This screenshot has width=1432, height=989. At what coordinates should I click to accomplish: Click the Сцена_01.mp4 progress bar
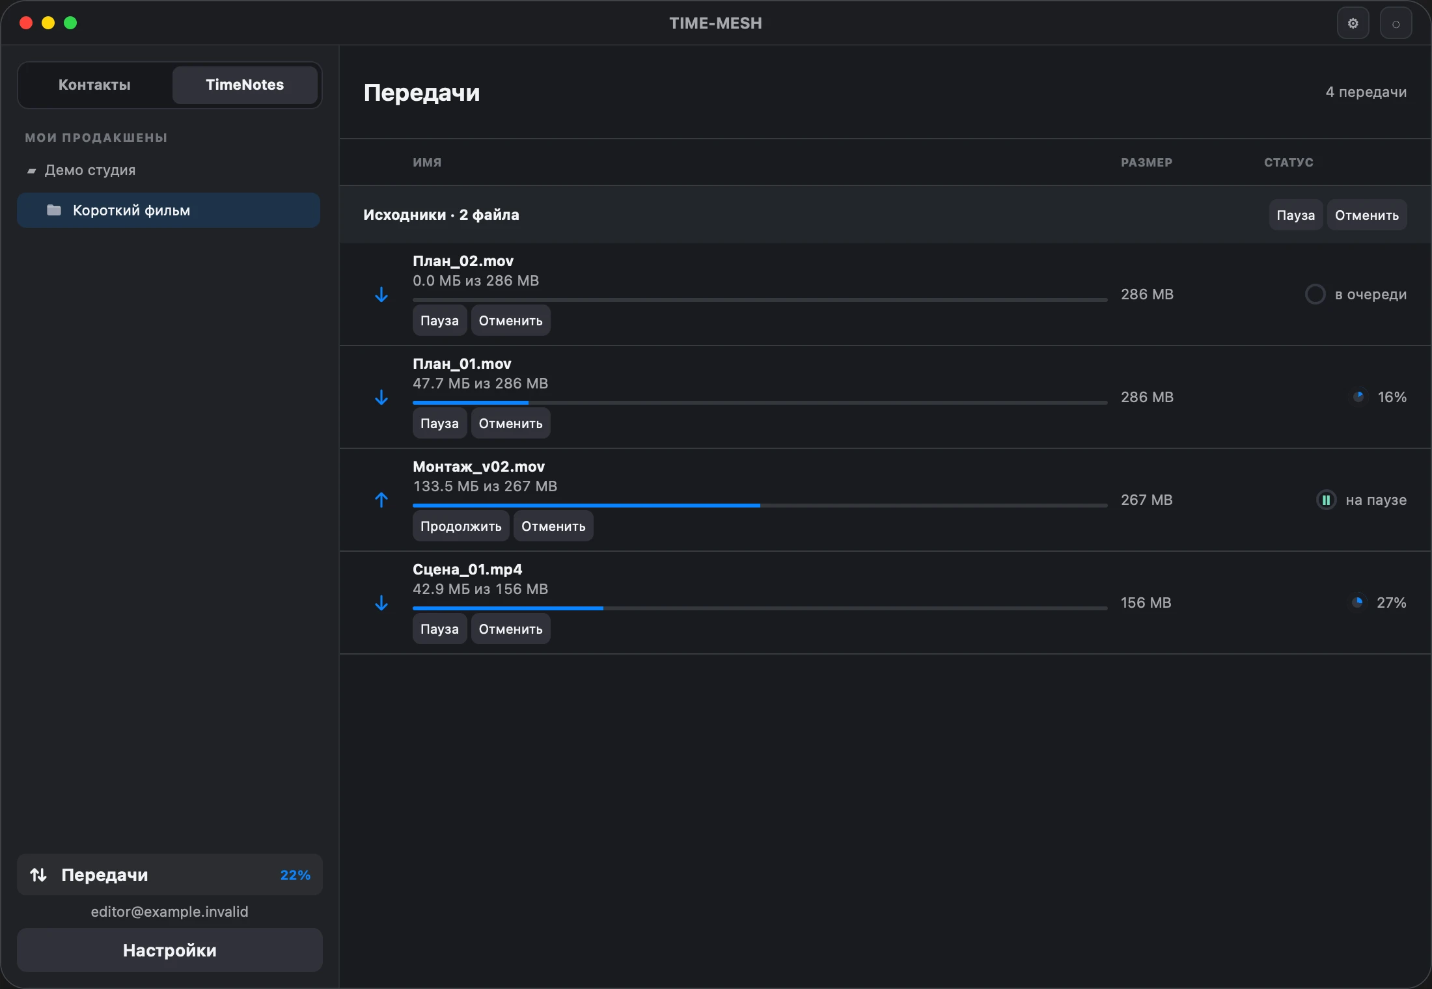(760, 608)
